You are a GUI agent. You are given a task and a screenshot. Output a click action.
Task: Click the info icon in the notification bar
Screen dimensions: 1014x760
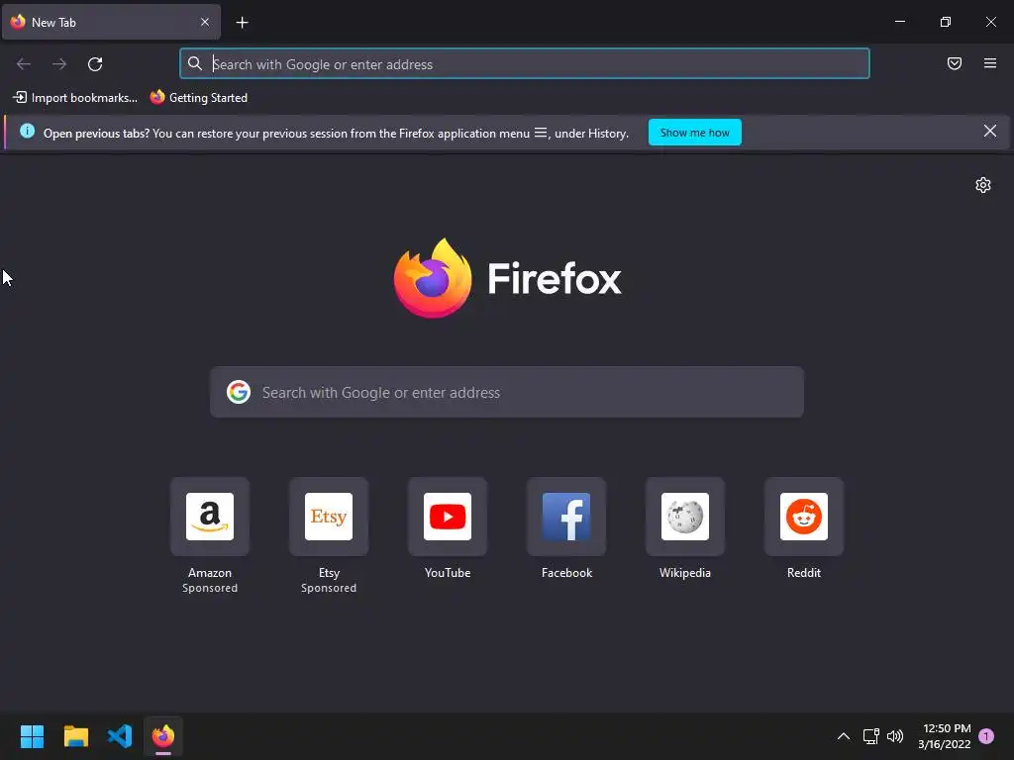(27, 132)
